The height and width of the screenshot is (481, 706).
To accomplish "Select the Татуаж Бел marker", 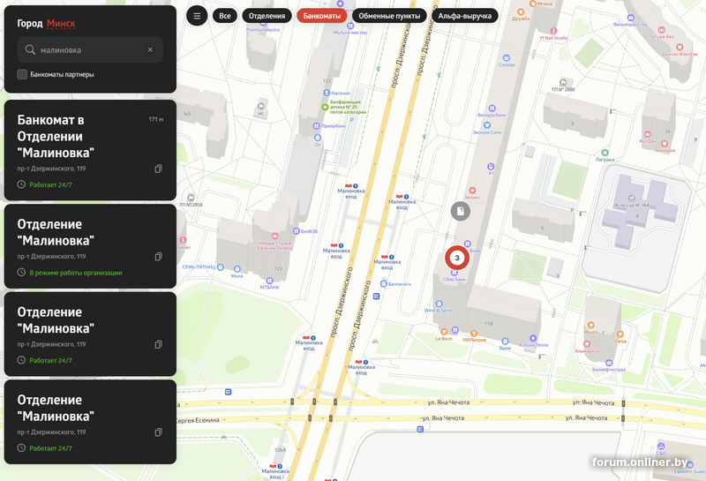I will (661, 30).
